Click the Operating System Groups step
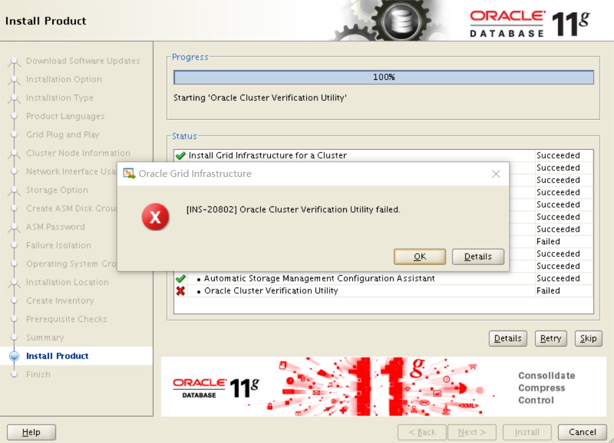Image resolution: width=614 pixels, height=443 pixels. pos(71,264)
